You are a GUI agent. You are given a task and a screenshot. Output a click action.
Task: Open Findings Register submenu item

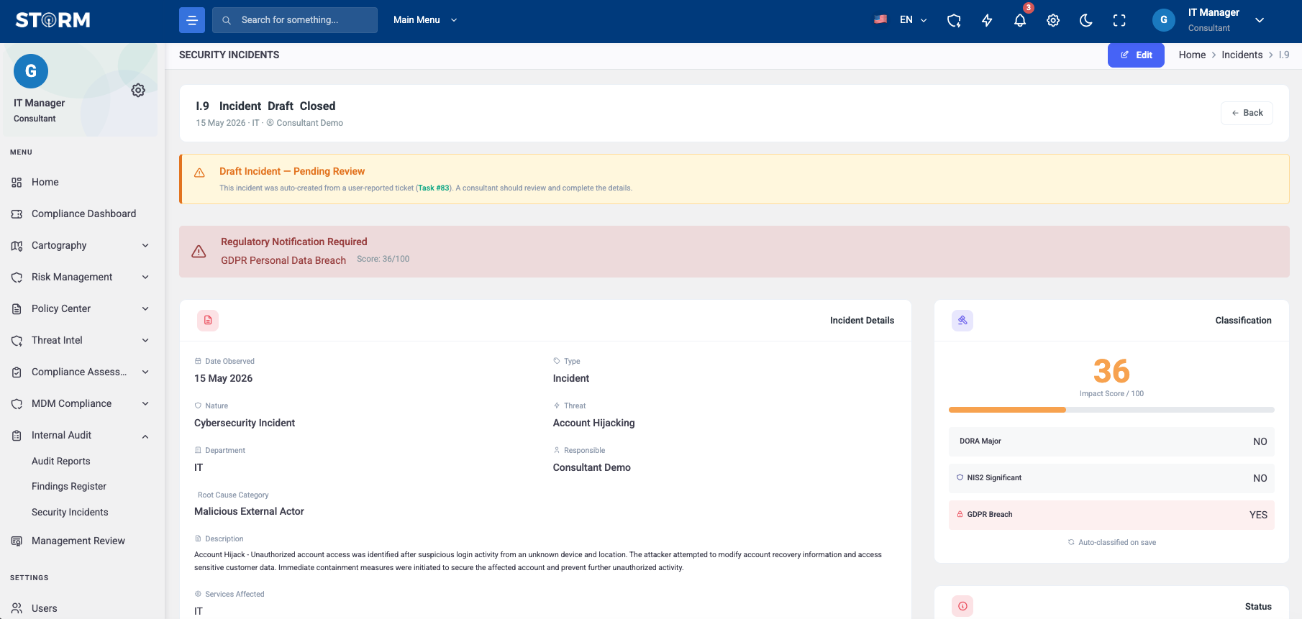[69, 487]
